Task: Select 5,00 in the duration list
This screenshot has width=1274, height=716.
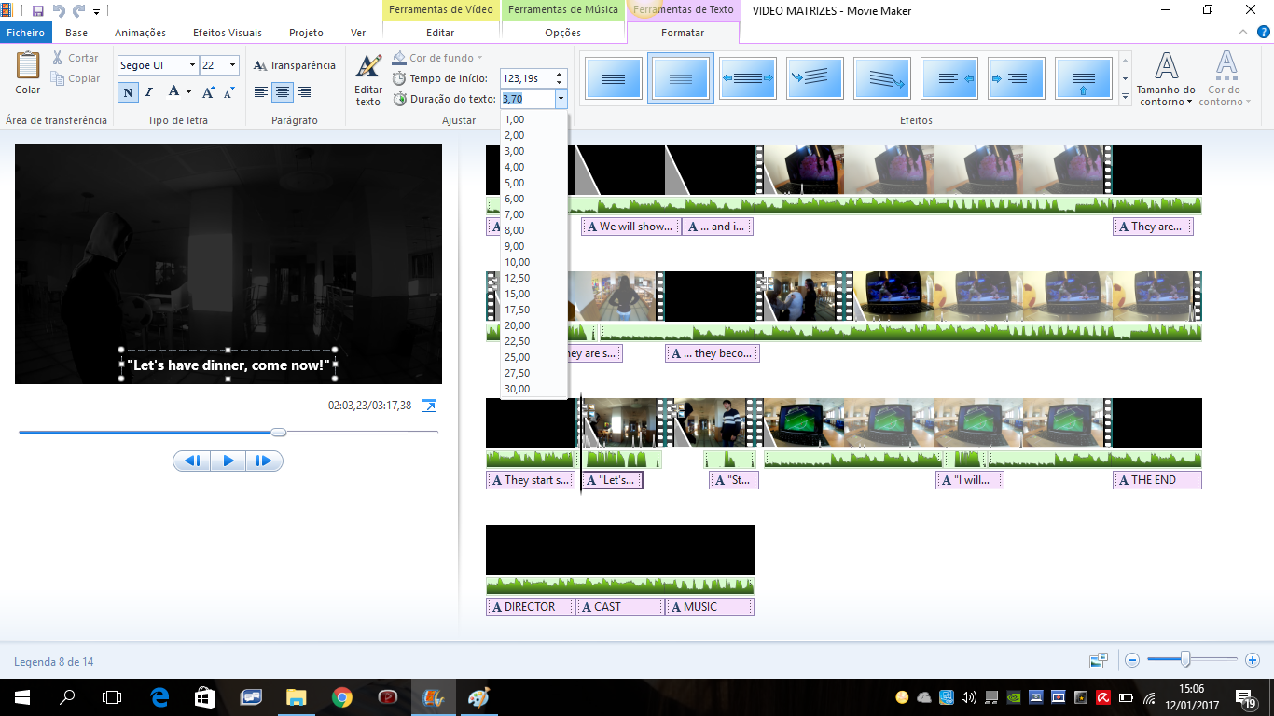Action: click(x=514, y=183)
